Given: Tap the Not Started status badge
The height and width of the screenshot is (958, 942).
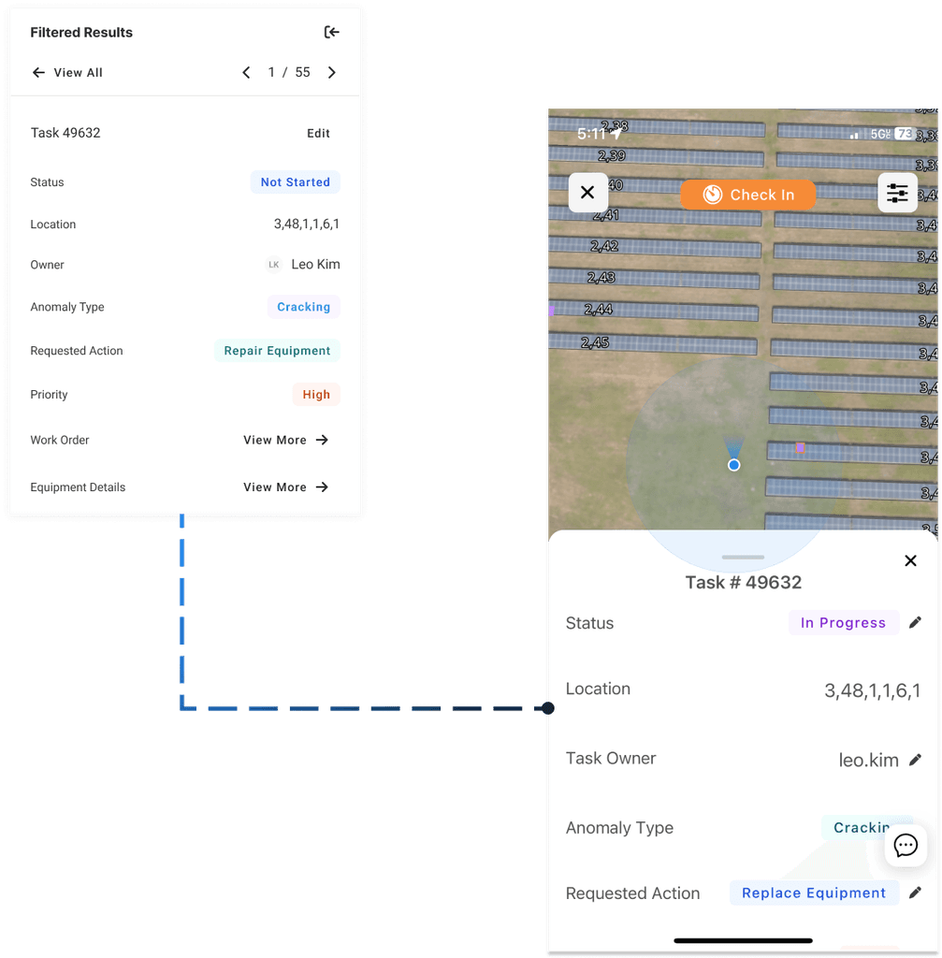Looking at the screenshot, I should pyautogui.click(x=295, y=182).
